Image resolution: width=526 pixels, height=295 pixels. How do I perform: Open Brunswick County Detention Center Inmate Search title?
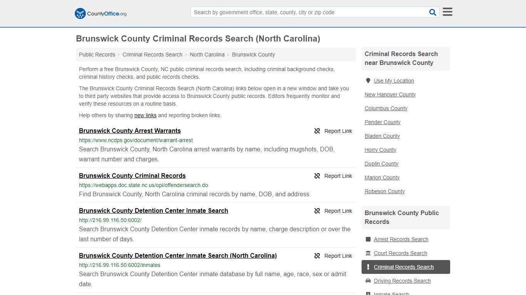point(153,210)
